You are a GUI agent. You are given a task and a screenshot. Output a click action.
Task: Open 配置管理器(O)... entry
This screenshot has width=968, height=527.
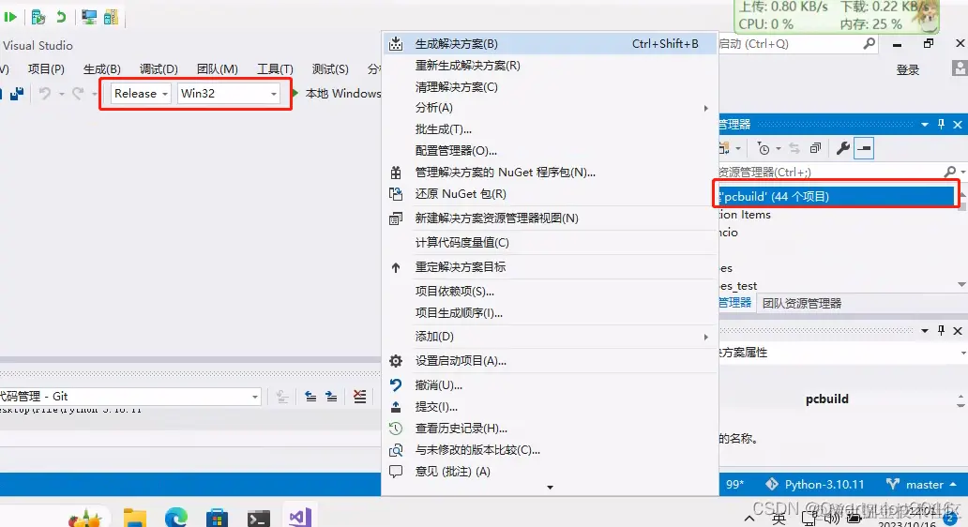(550, 151)
